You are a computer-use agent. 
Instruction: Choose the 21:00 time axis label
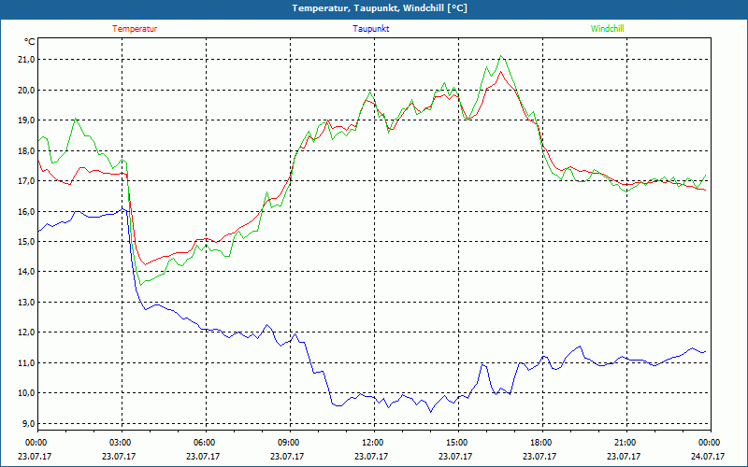625,443
